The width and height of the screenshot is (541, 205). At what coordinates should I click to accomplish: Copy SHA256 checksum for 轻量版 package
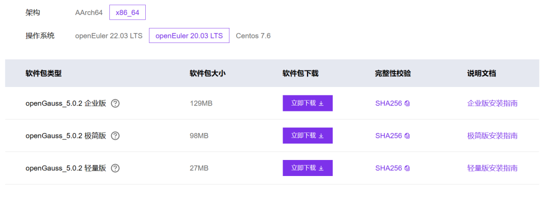(407, 168)
